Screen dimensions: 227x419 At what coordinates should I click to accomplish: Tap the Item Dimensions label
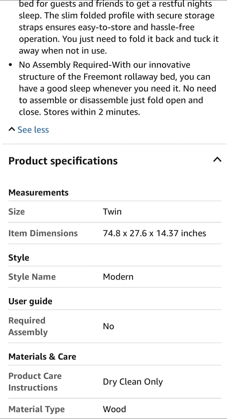[x=43, y=233]
